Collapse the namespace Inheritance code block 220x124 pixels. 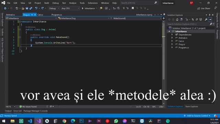[20, 22]
